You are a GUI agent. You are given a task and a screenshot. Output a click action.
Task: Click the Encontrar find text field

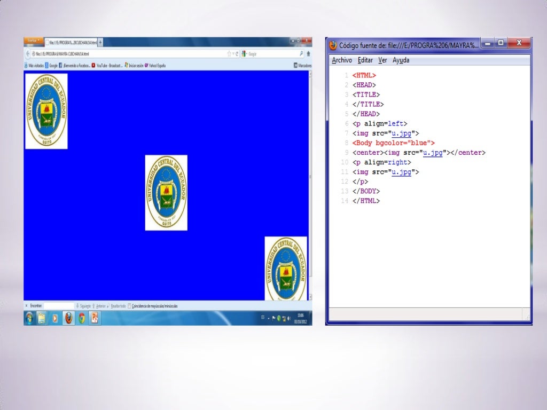point(59,306)
